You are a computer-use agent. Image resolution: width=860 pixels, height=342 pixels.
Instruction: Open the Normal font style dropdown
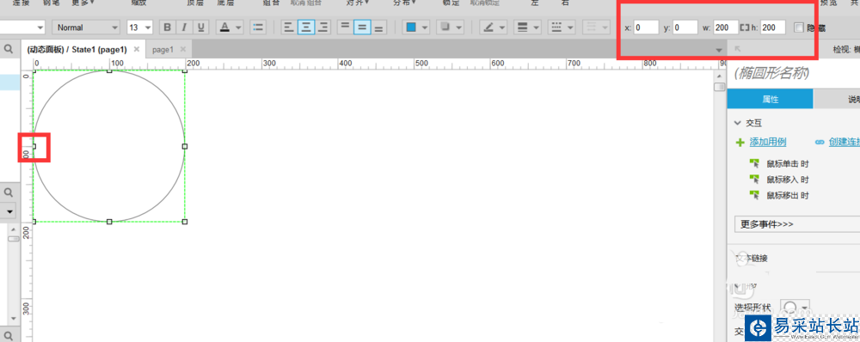coord(86,27)
